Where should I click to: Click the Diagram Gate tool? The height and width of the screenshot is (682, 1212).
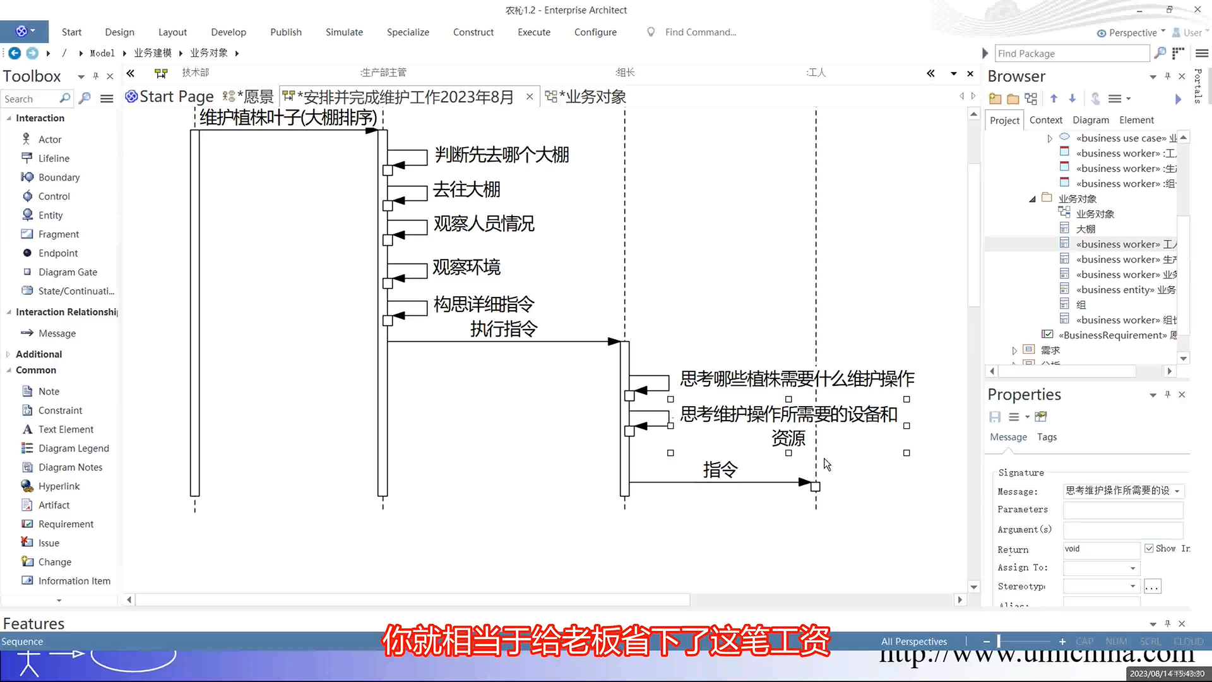click(68, 272)
